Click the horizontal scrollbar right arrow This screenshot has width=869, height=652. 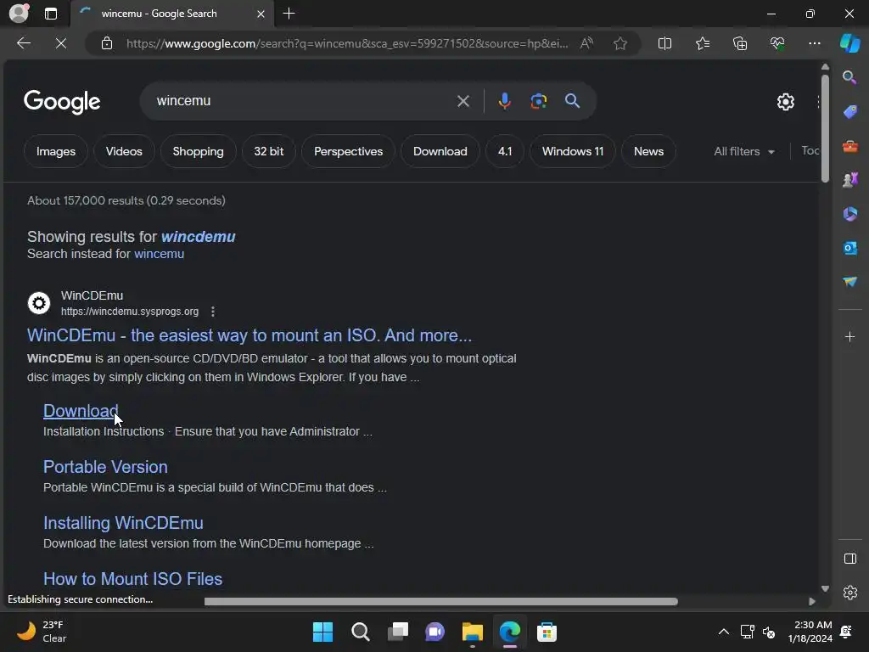pyautogui.click(x=812, y=602)
